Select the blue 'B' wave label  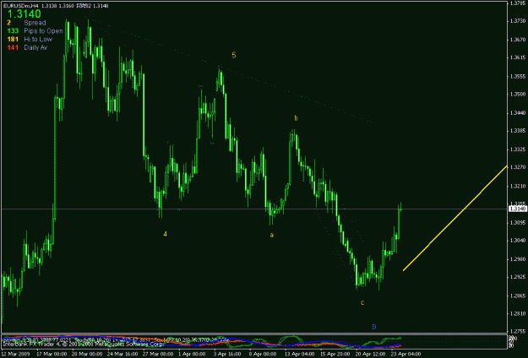click(x=373, y=327)
